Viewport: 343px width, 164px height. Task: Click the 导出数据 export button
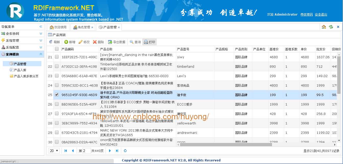117,42
